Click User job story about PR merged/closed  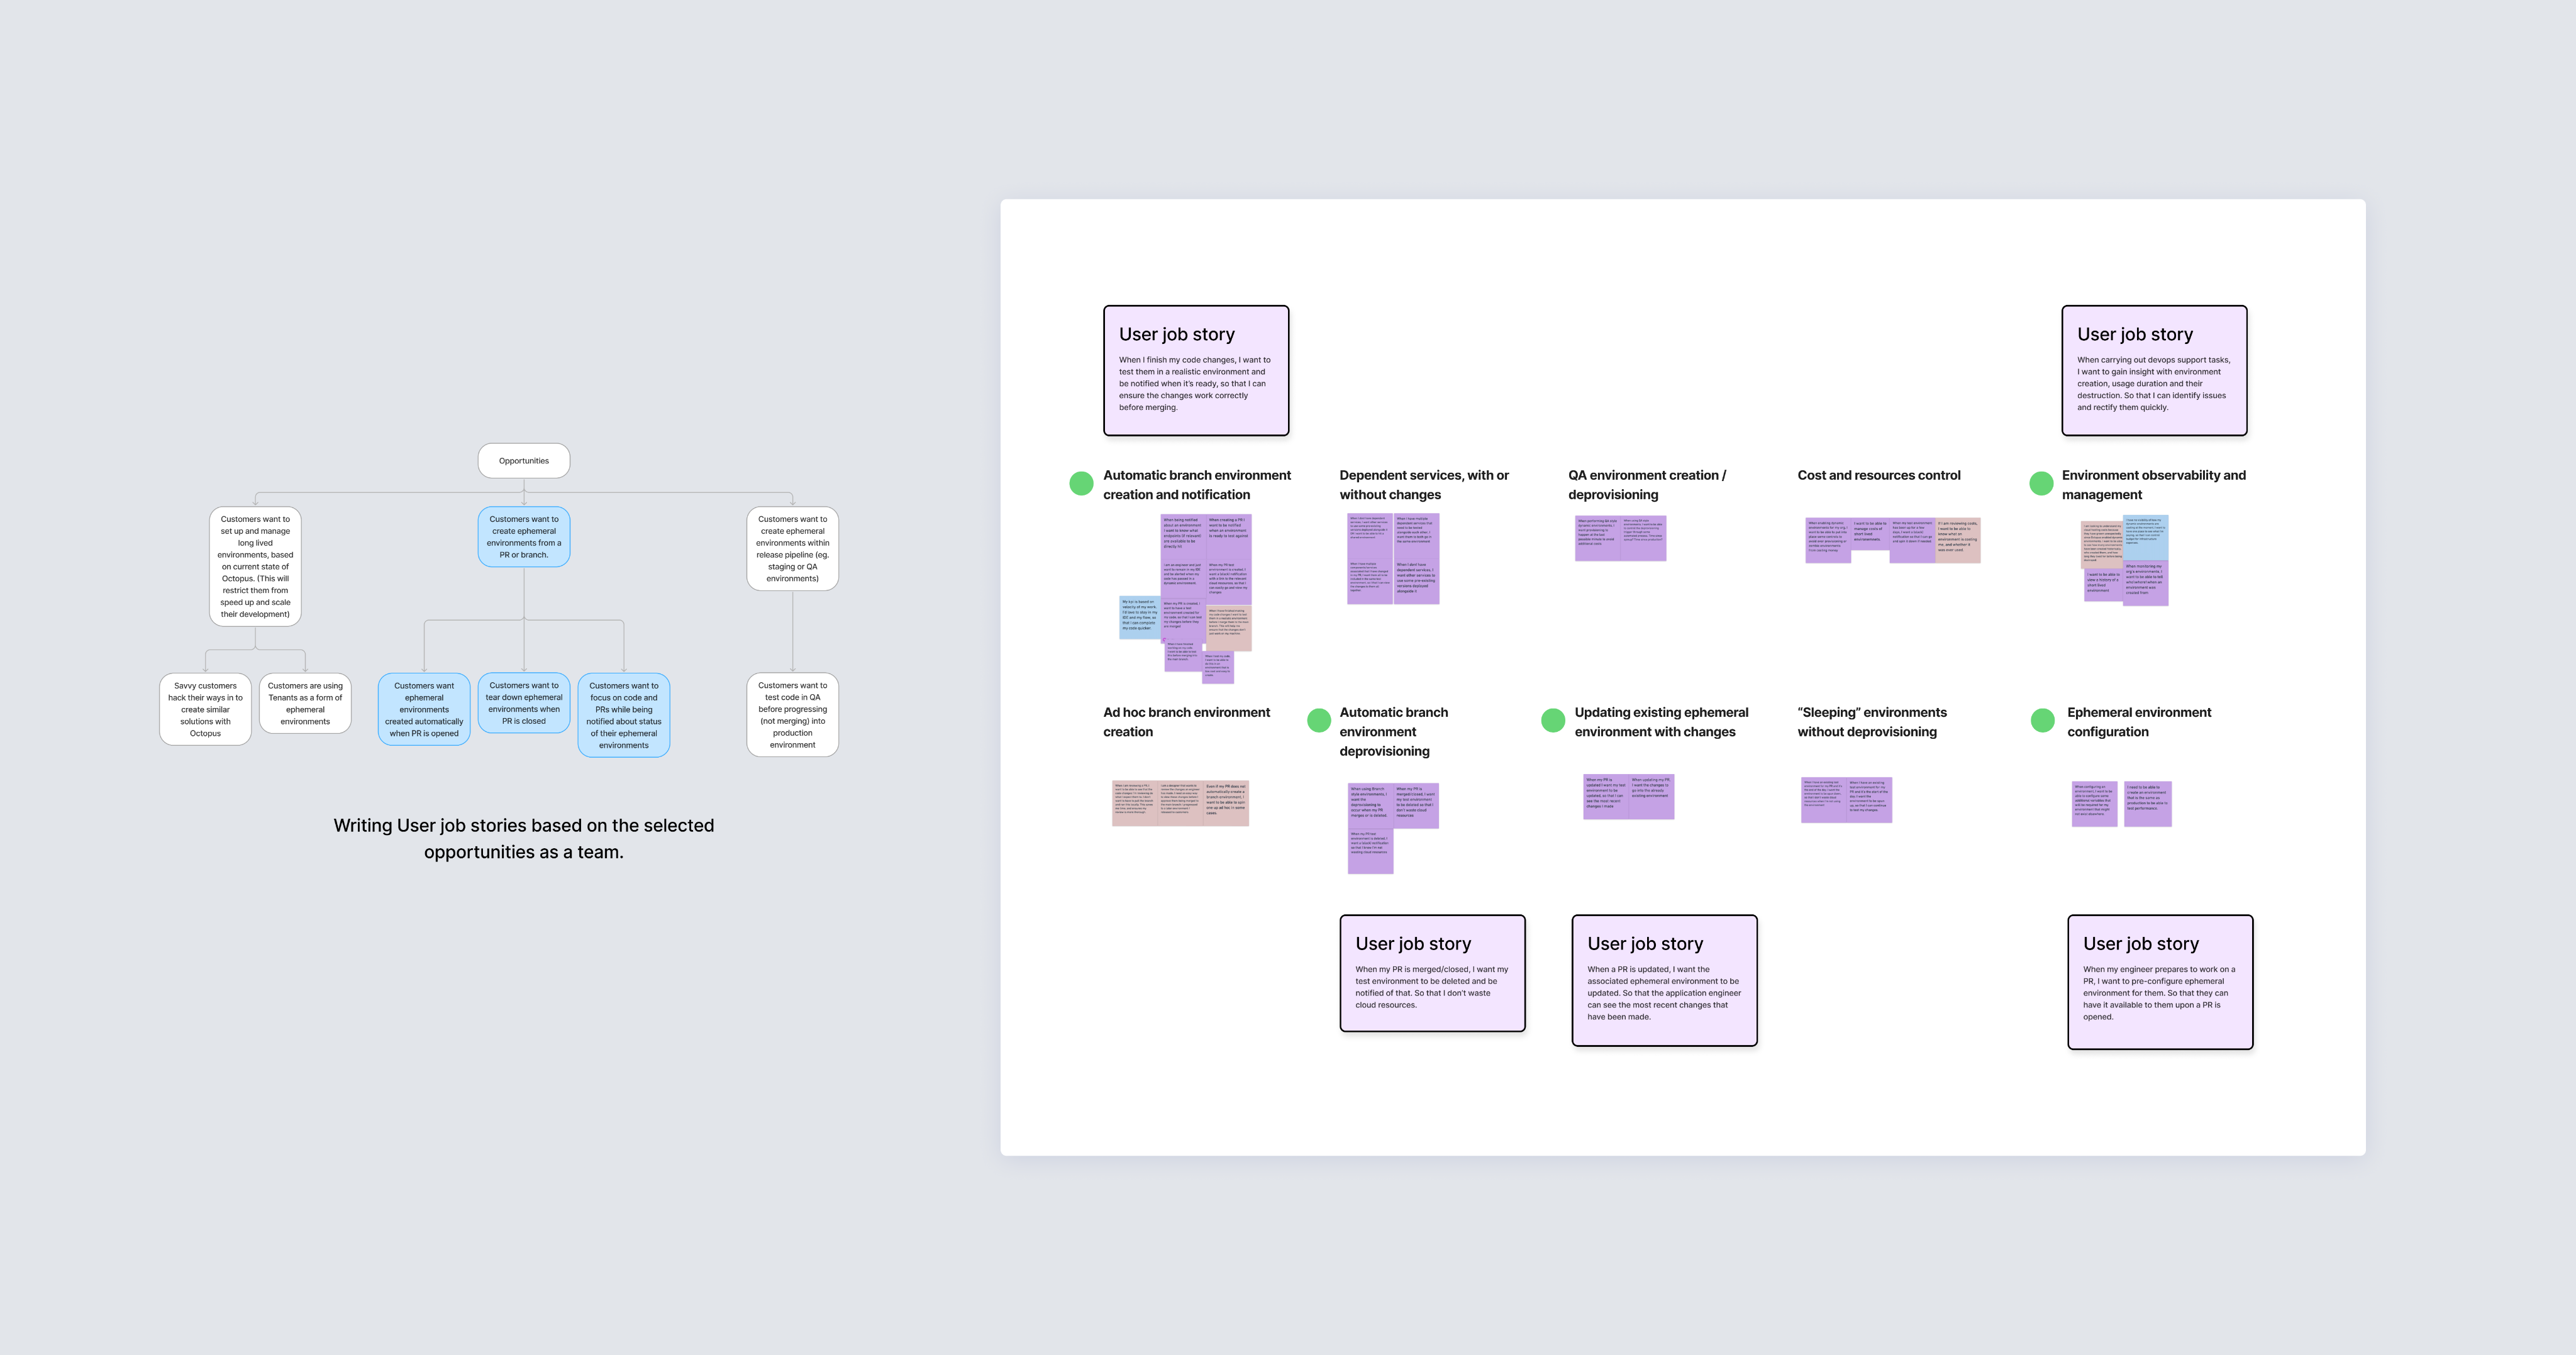(x=1432, y=973)
